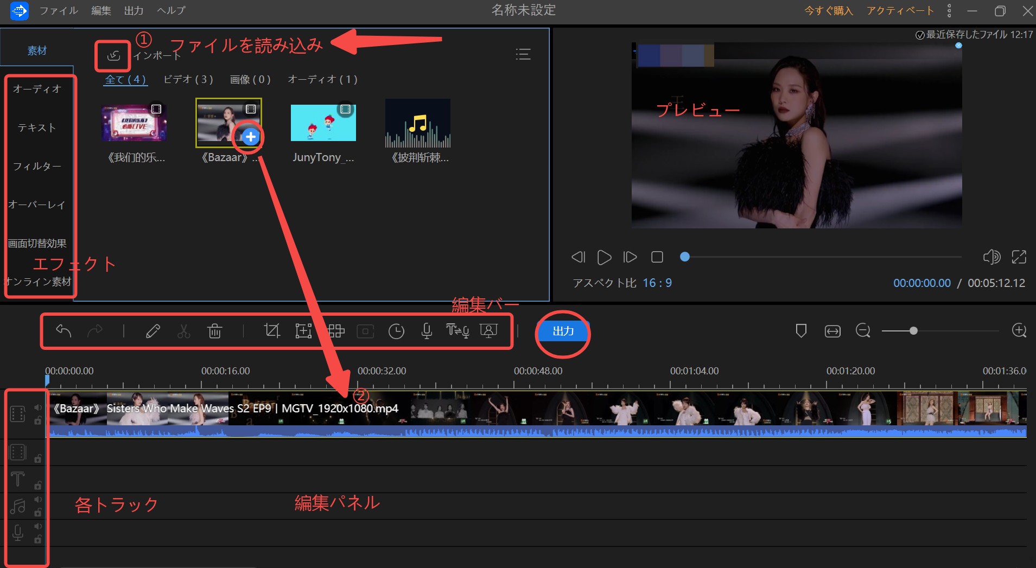The width and height of the screenshot is (1036, 568).
Task: Split the clip with the scissors icon
Action: point(184,331)
